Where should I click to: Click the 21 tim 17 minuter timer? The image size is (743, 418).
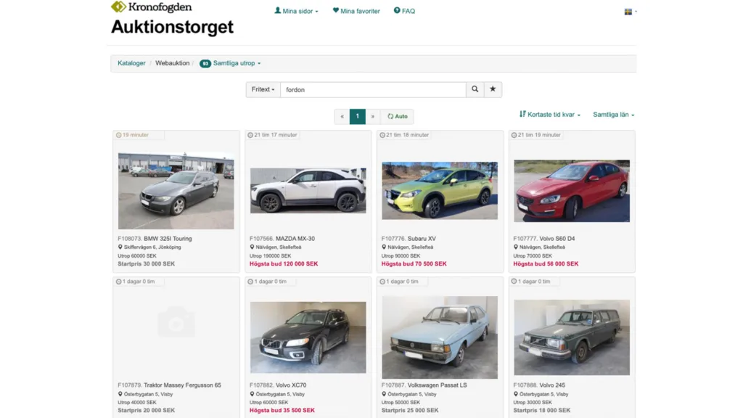coord(273,135)
